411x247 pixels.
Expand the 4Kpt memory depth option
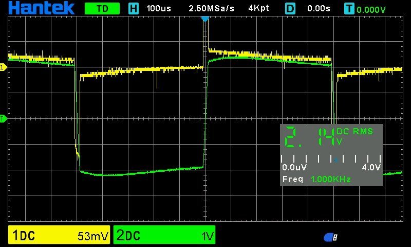click(x=260, y=9)
